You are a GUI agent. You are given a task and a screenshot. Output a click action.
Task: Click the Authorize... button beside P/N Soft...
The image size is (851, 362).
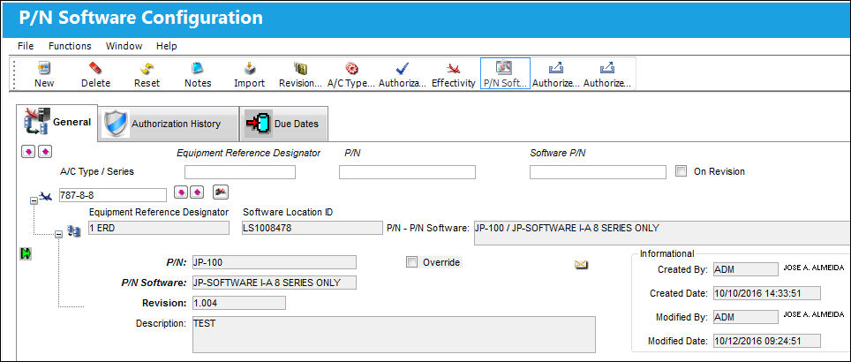(x=556, y=74)
